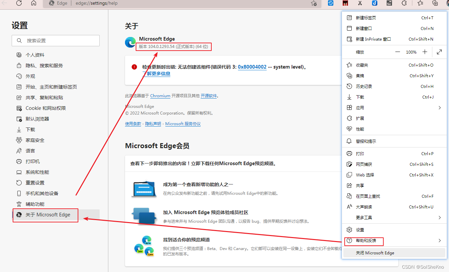Focus the 搜索设置 search box

pyautogui.click(x=56, y=41)
